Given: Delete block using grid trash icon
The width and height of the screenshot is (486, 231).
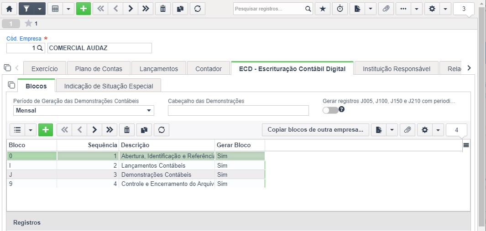Looking at the screenshot, I should click(127, 130).
